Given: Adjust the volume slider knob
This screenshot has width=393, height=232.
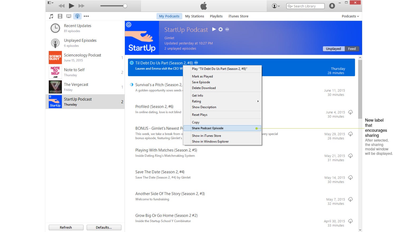Looking at the screenshot, I should tap(125, 6).
